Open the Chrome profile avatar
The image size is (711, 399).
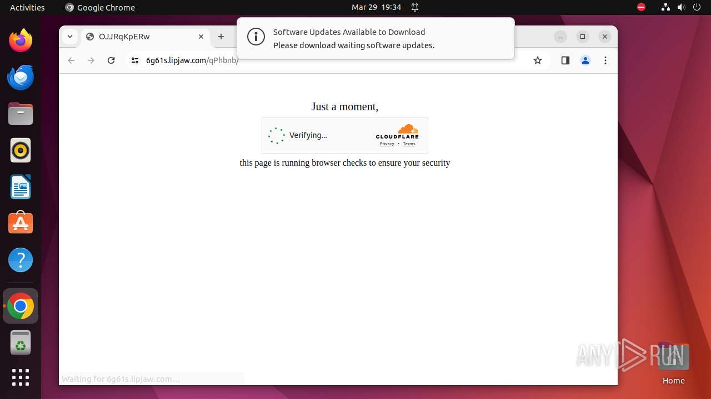tap(585, 60)
